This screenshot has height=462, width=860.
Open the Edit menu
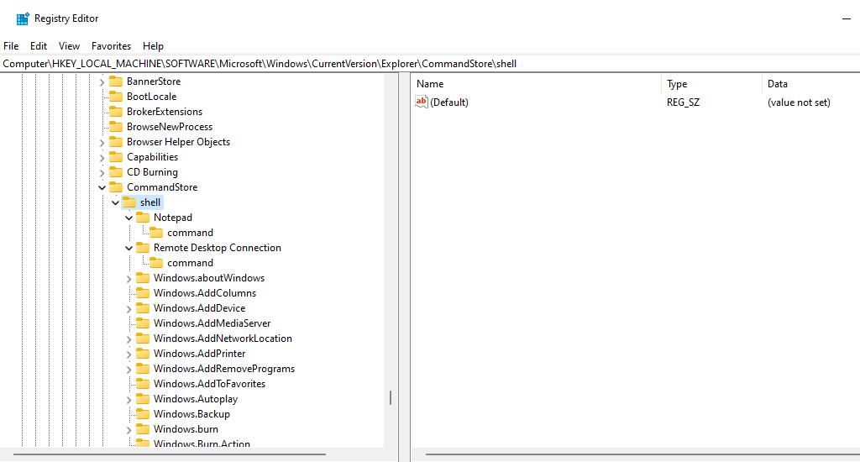[x=39, y=46]
